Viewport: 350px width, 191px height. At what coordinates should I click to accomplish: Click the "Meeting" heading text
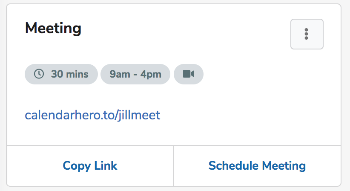click(x=53, y=29)
